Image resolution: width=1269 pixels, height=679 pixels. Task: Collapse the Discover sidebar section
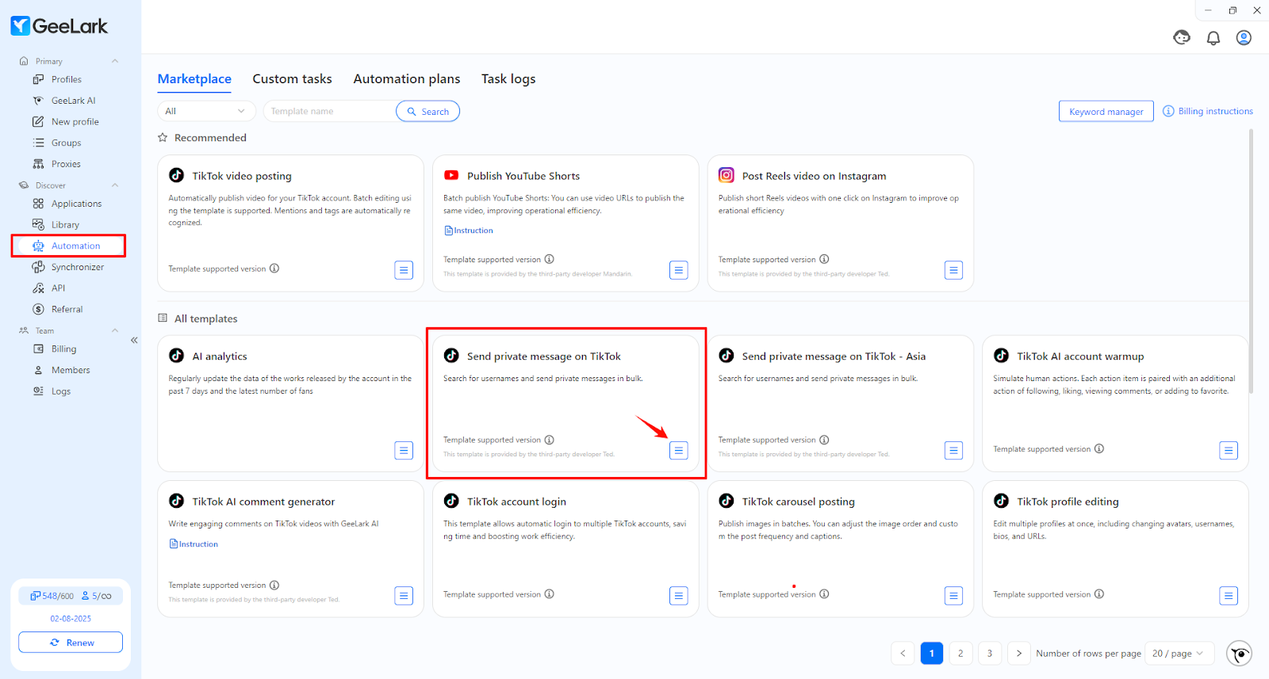pos(115,185)
